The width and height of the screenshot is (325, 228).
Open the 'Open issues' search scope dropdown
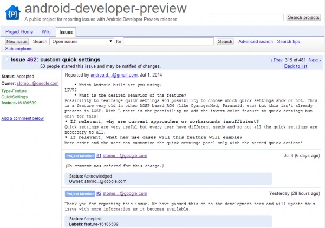[82, 42]
